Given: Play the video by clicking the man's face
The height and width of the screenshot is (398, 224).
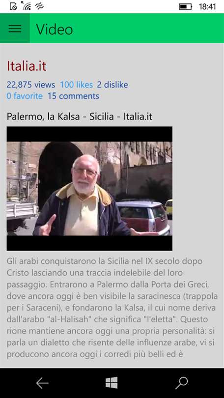Looking at the screenshot, I should pos(85,173).
